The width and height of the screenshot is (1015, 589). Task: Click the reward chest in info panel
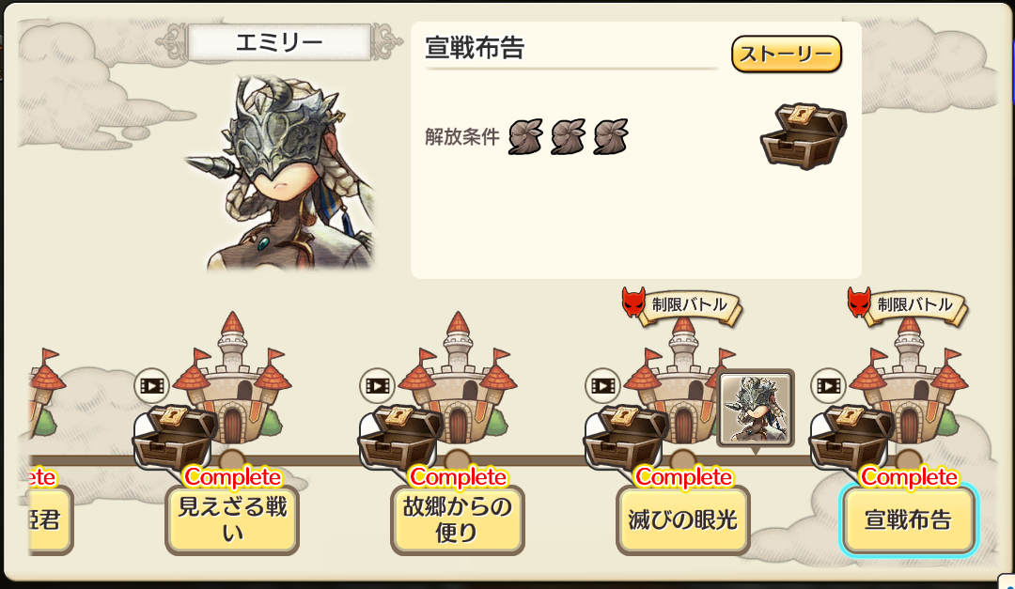pos(804,136)
